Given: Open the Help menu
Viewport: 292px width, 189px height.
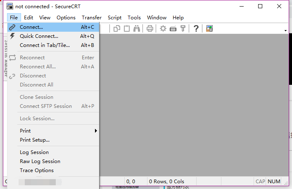Looking at the screenshot, I should point(178,18).
